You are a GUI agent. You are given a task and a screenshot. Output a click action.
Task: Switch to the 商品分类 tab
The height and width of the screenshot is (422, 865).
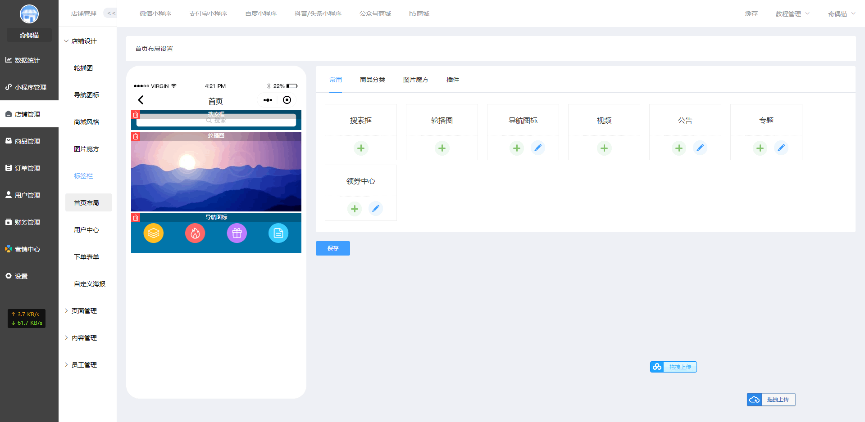click(373, 80)
